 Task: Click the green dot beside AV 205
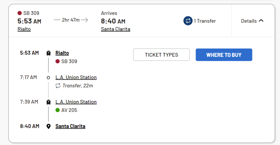click(58, 110)
